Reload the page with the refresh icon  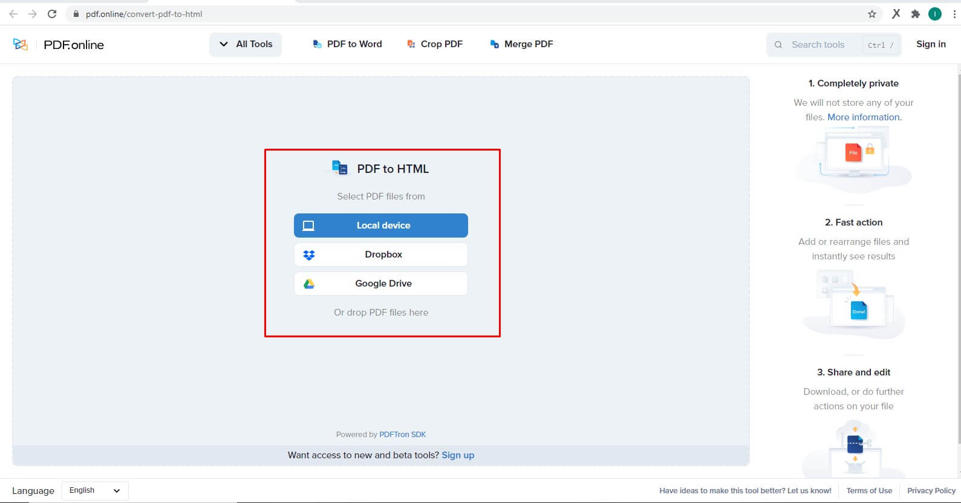click(x=52, y=14)
